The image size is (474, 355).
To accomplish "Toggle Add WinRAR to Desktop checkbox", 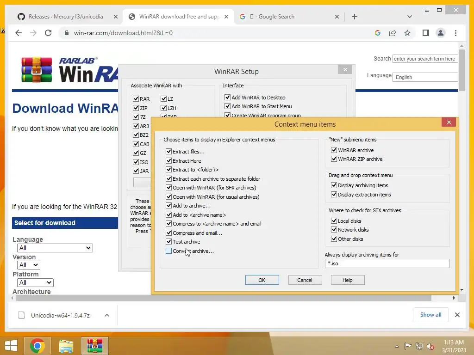I will pos(227,97).
